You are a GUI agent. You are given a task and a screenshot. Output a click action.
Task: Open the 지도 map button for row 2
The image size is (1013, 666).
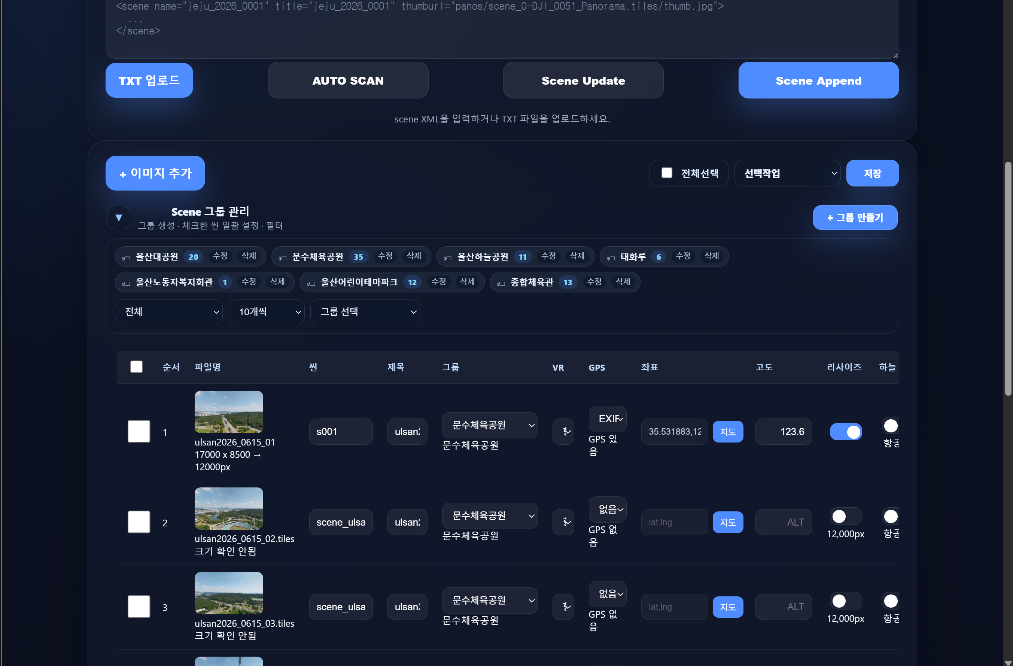coord(728,523)
